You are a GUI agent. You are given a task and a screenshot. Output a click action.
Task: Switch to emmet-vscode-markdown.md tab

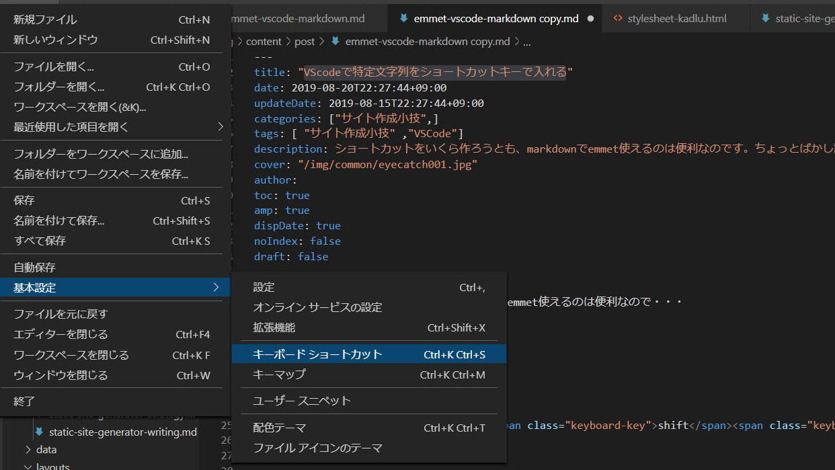pyautogui.click(x=309, y=18)
